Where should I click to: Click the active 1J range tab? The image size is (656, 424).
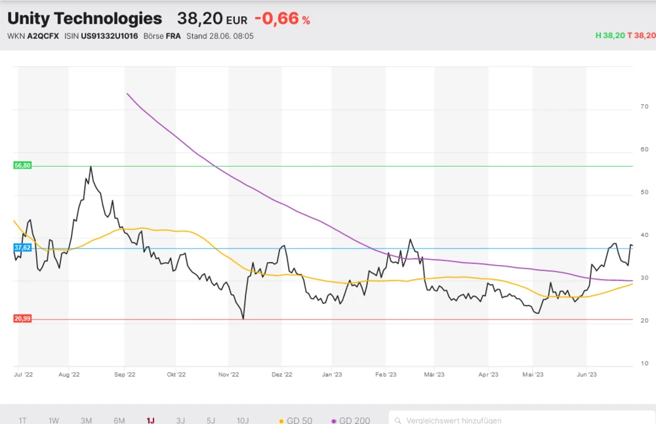click(x=151, y=420)
